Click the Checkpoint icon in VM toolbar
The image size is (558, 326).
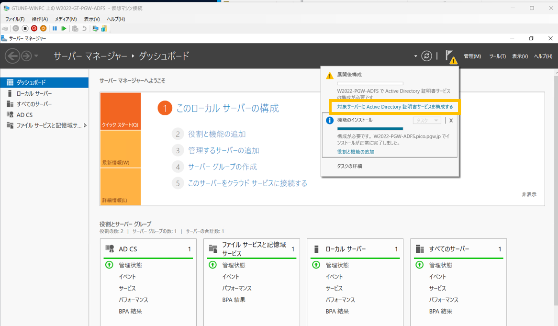[x=75, y=28]
